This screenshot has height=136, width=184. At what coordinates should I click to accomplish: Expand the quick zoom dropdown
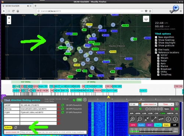pos(12,132)
